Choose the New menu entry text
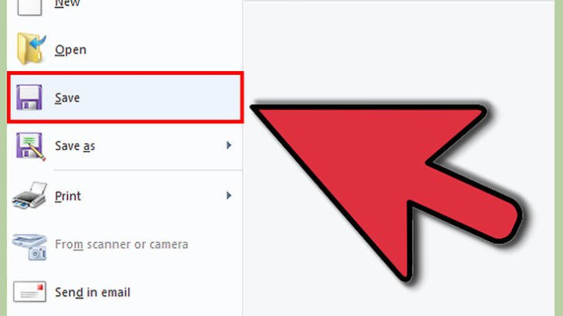The image size is (563, 316). [x=67, y=4]
